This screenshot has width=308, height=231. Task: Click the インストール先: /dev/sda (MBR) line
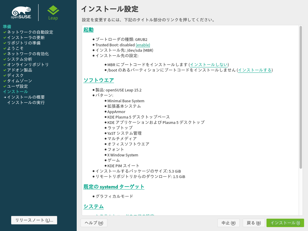(124, 50)
